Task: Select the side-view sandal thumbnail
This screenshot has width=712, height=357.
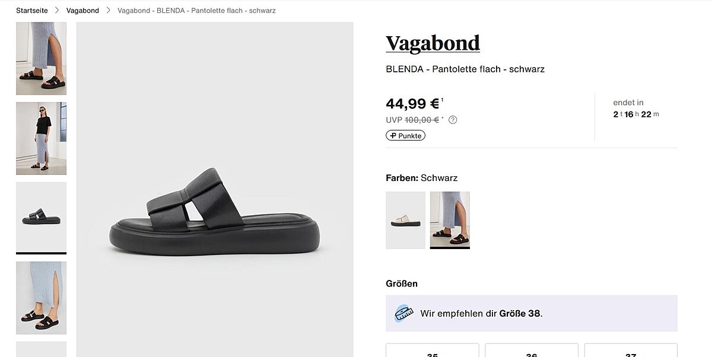Action: 41,217
